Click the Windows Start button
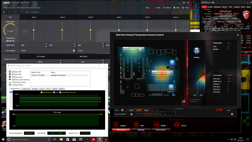The height and width of the screenshot is (142, 252). tap(3, 139)
